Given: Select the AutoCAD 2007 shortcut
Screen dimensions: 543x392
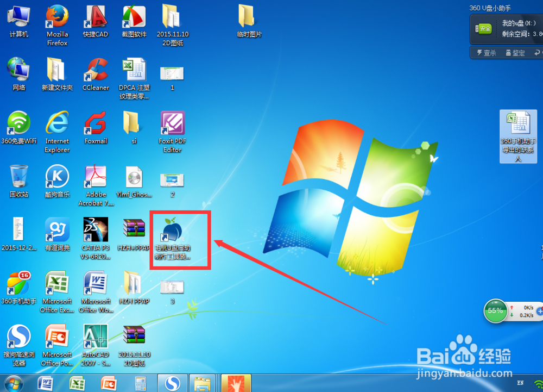Looking at the screenshot, I should [x=96, y=345].
